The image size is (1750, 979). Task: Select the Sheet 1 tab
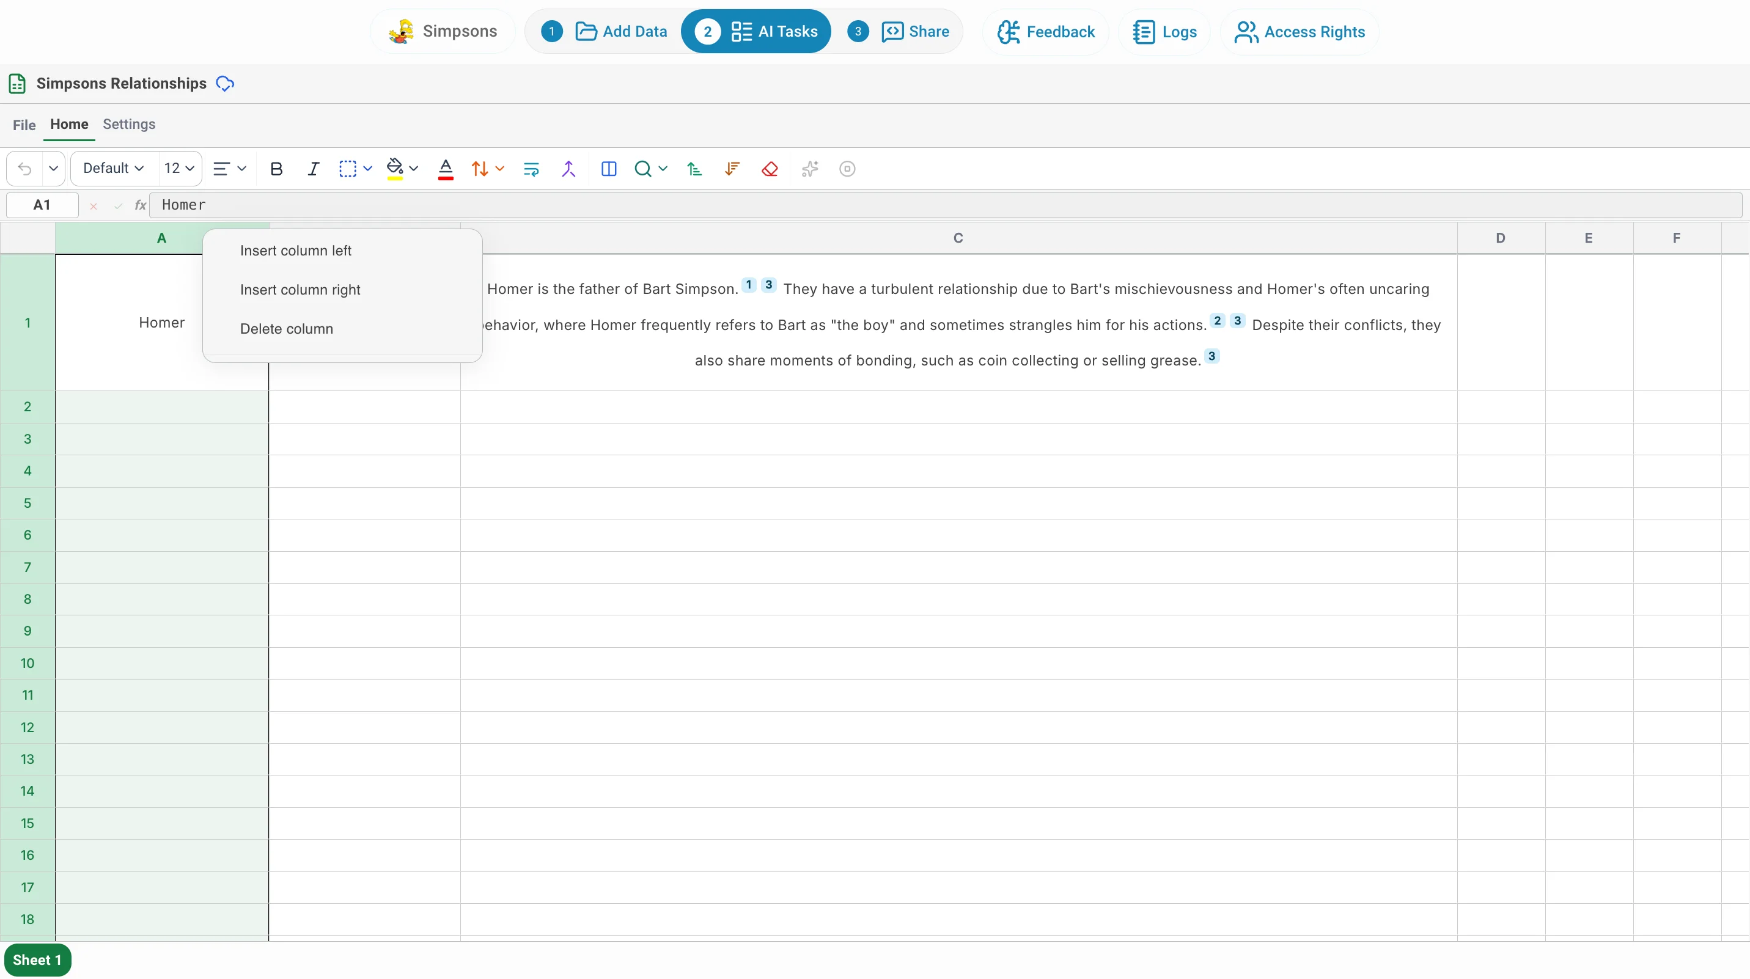[37, 960]
